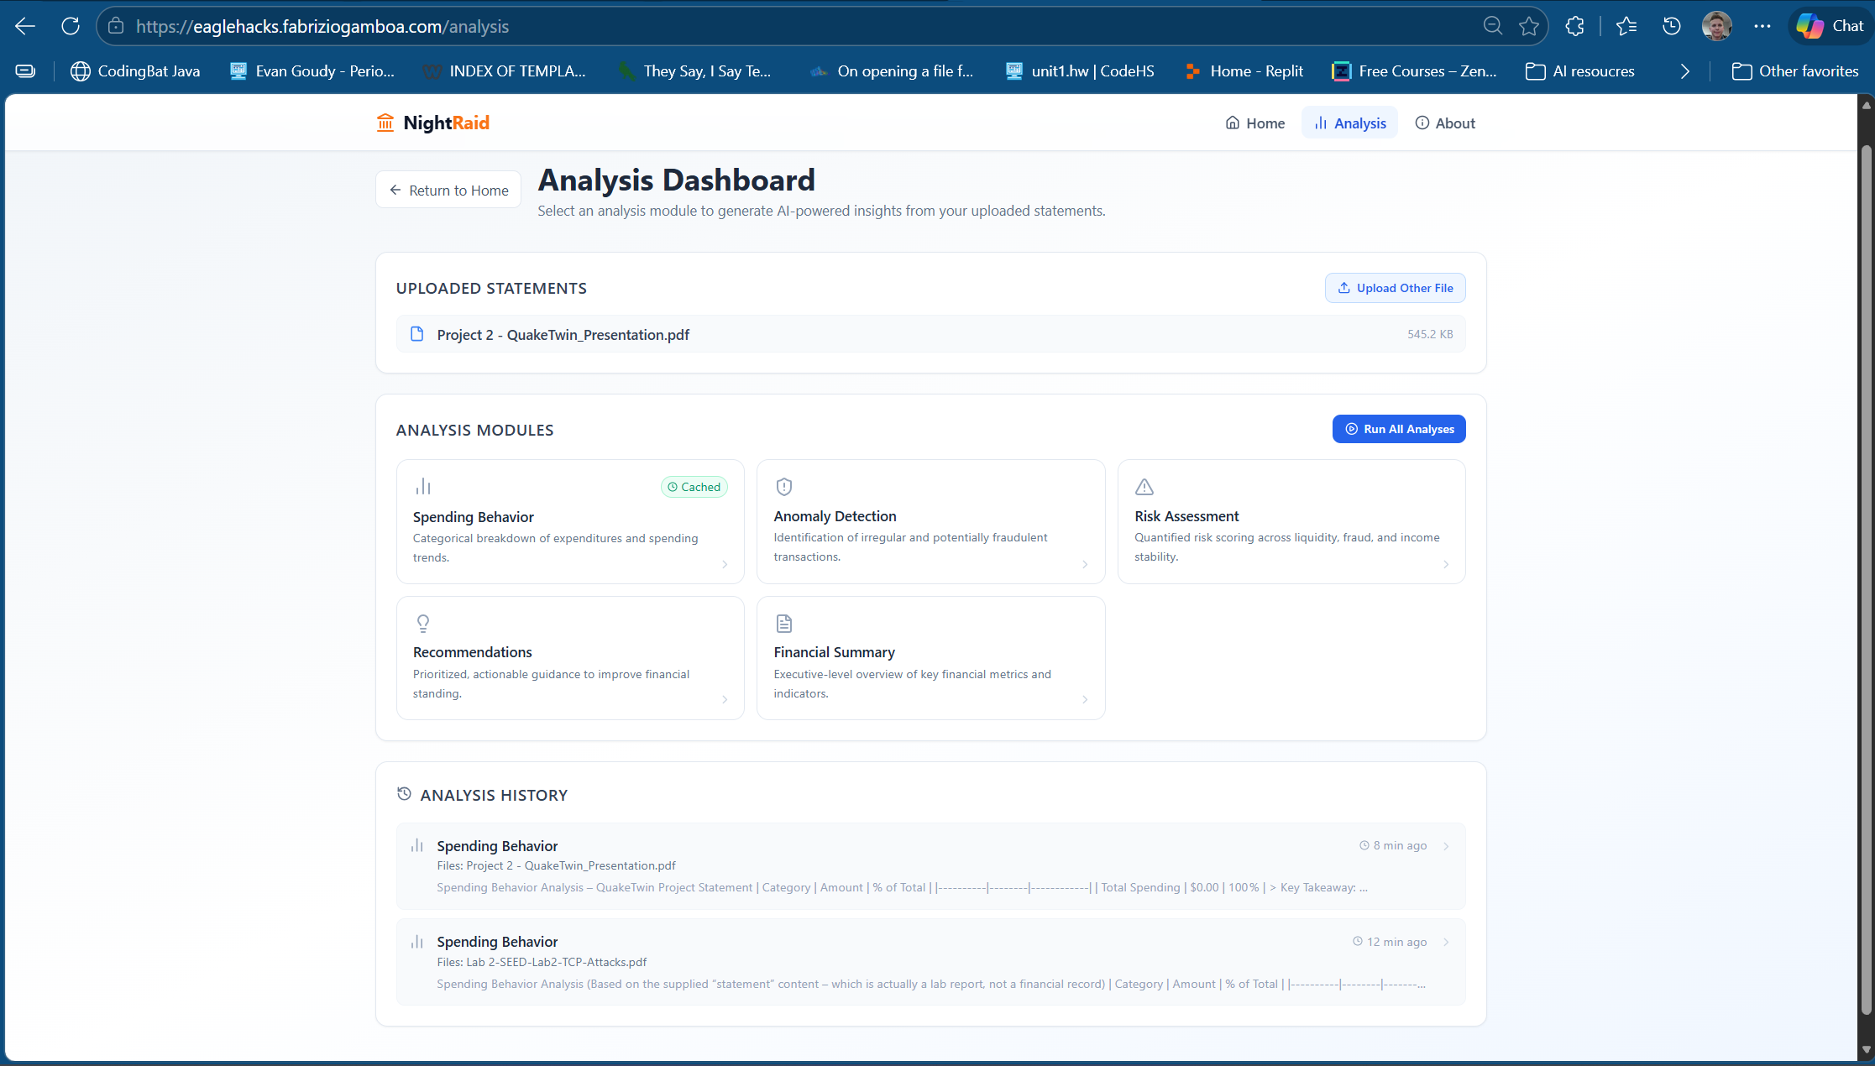
Task: Click the Return to Home button
Action: 448,191
